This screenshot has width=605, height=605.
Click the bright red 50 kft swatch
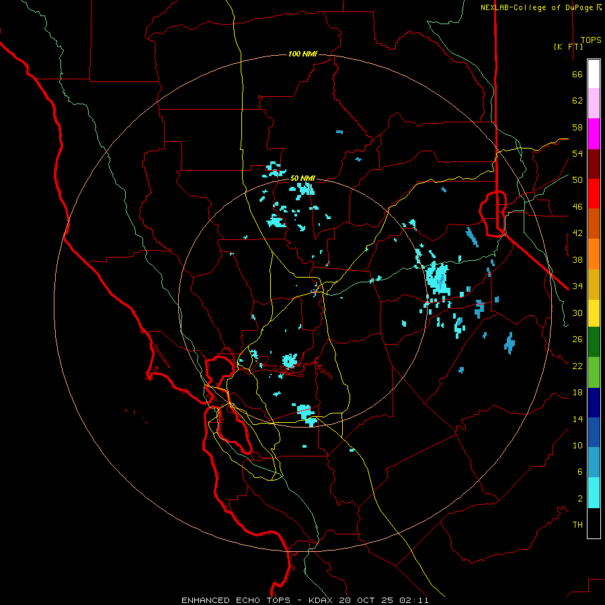tap(594, 194)
